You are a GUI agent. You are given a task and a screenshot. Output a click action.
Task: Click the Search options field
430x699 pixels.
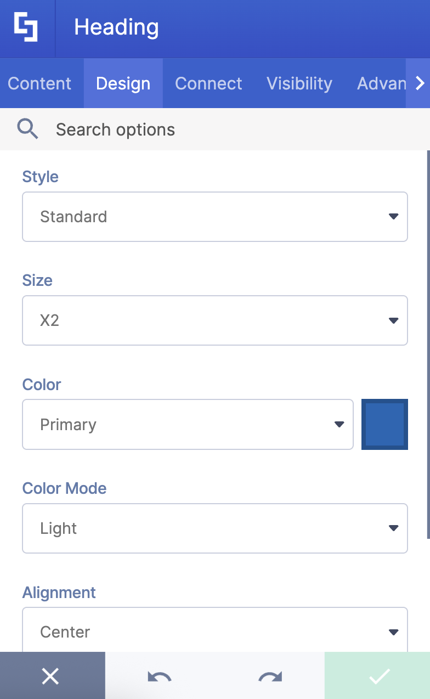click(115, 129)
